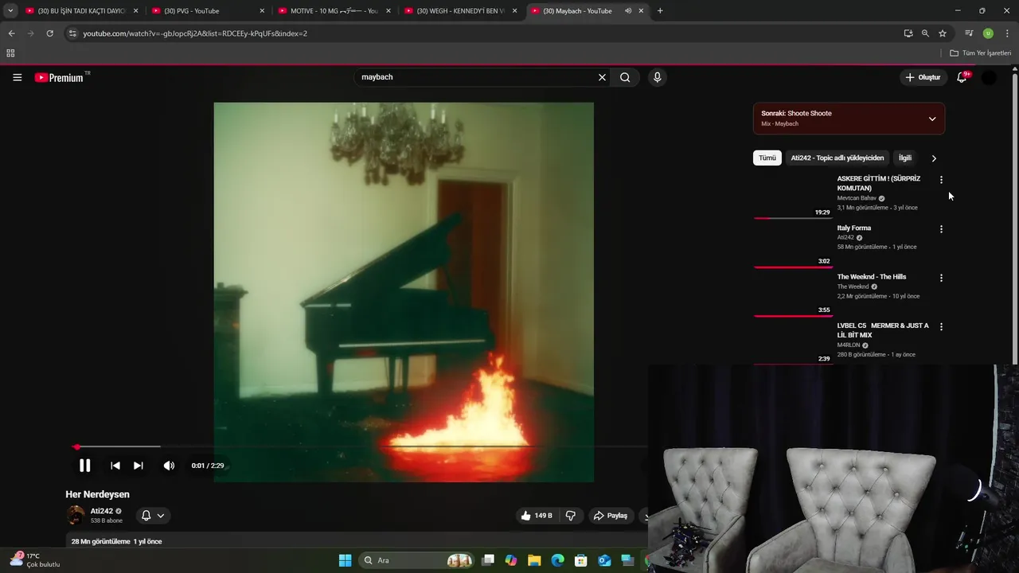Open the Windows Start menu
Image resolution: width=1019 pixels, height=573 pixels.
tap(345, 560)
